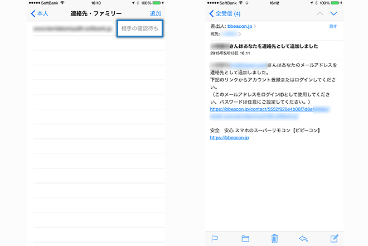Tap the line 安全 安心 スマホのスーパーリモコン
The image size is (368, 246).
(265, 131)
